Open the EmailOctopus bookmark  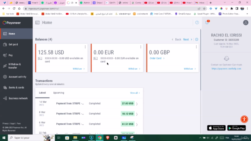[x=183, y=14]
